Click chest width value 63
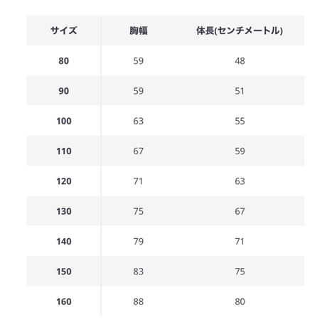The width and height of the screenshot is (327, 327). click(139, 121)
